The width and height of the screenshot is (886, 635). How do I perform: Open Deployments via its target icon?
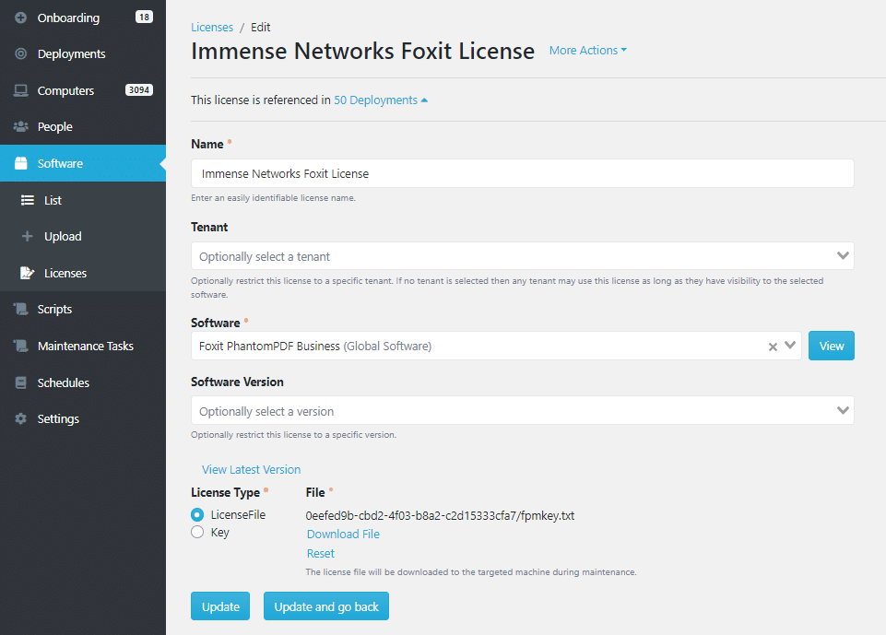21,53
